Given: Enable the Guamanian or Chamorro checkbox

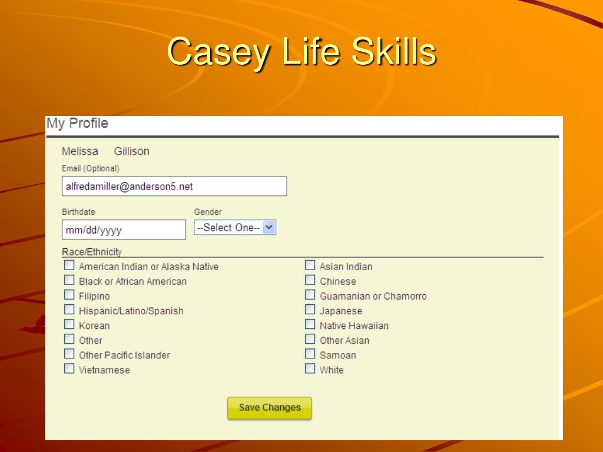Looking at the screenshot, I should (310, 295).
